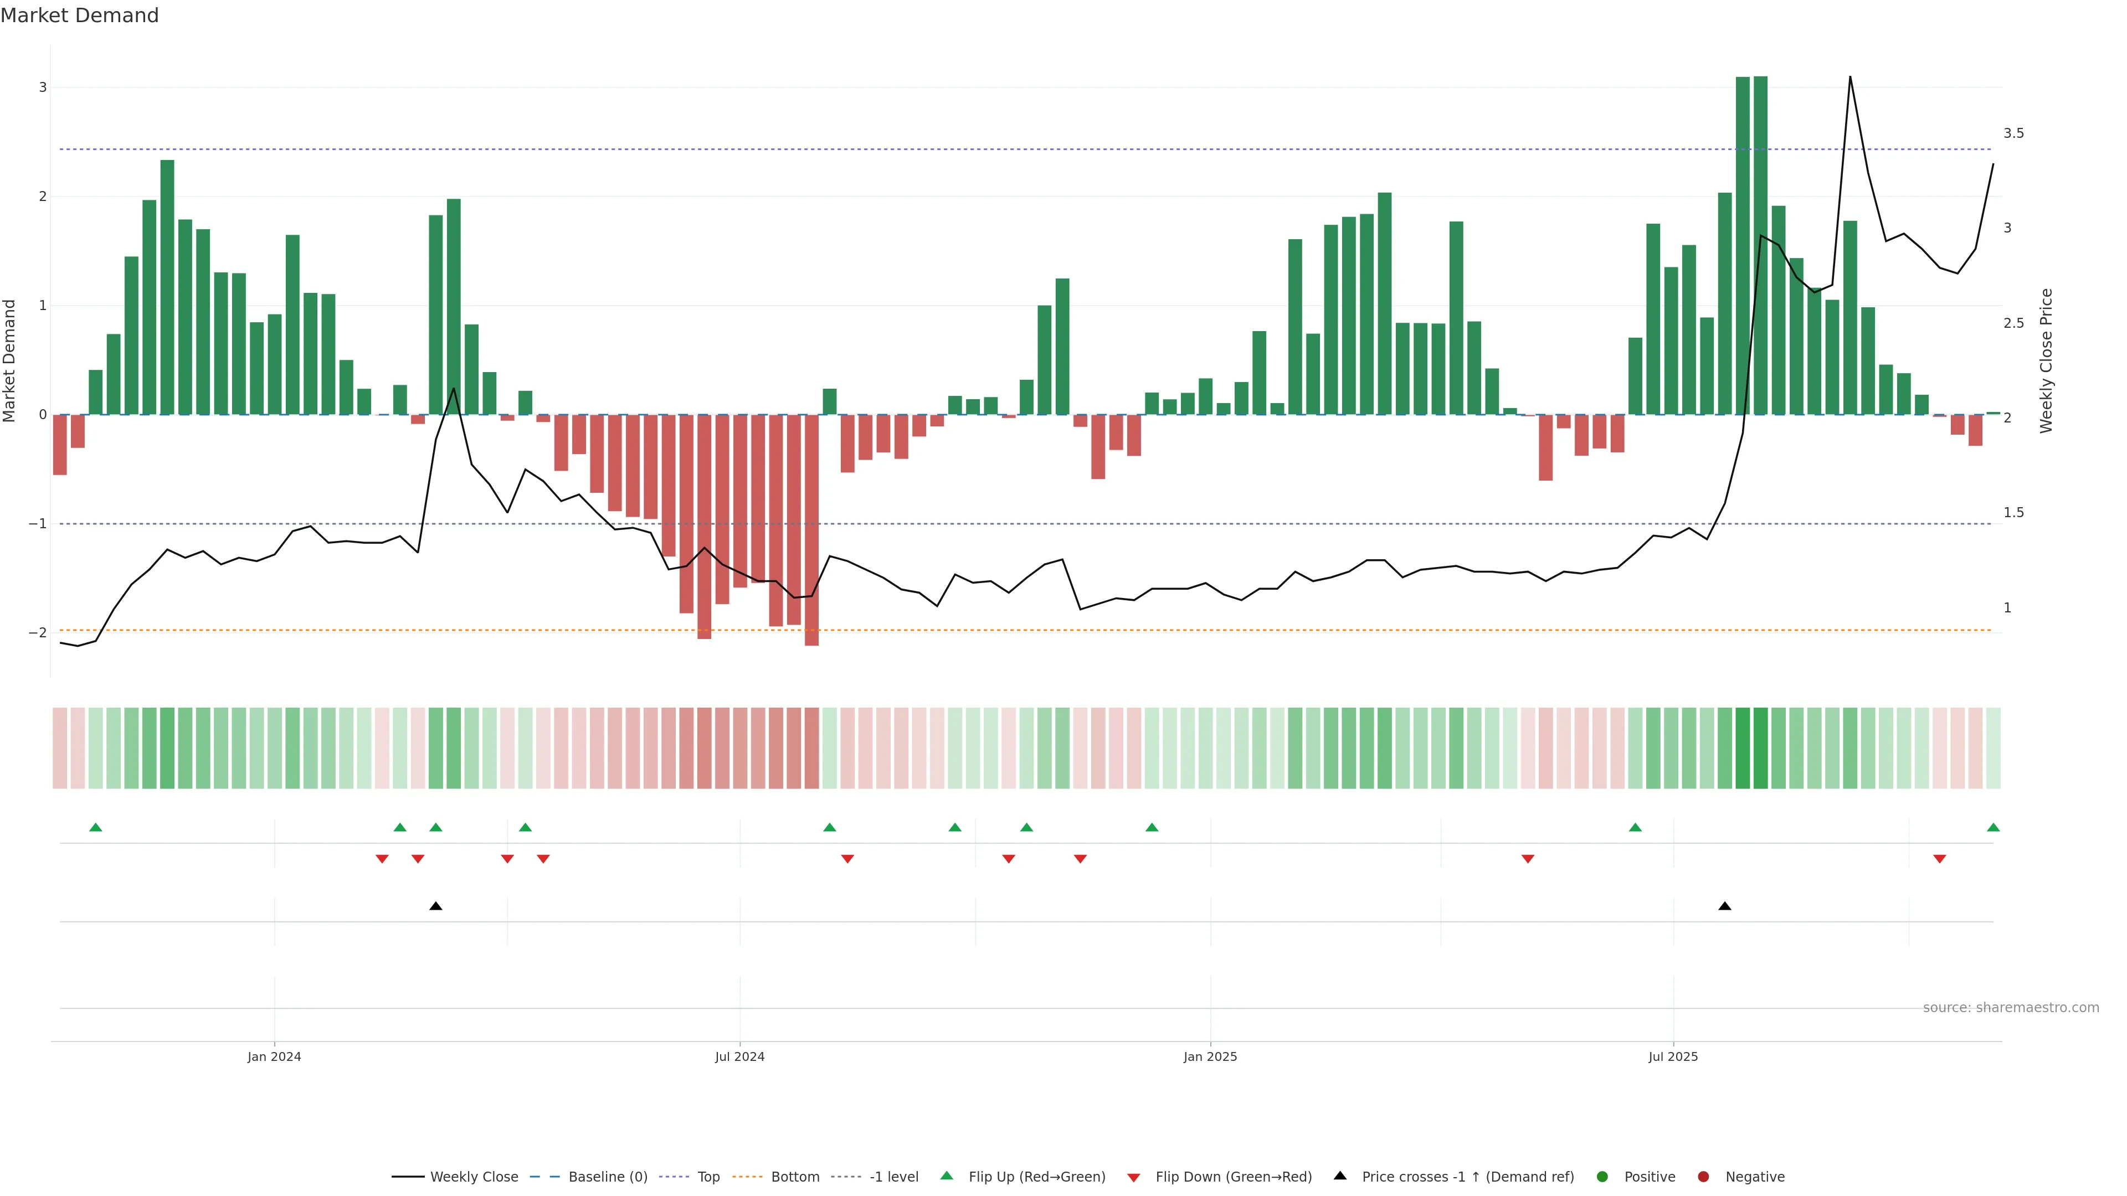This screenshot has width=2127, height=1196.
Task: Click the Market Demand chart title
Action: 79,16
